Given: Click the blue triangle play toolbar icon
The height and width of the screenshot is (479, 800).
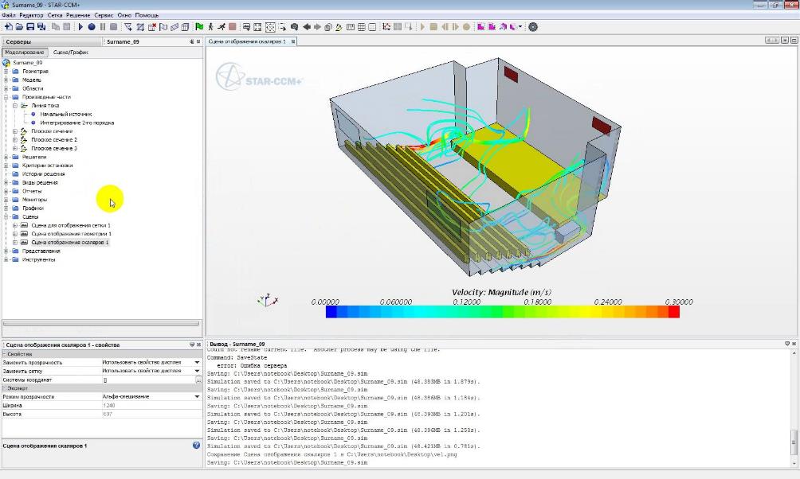Looking at the screenshot, I should (80, 26).
